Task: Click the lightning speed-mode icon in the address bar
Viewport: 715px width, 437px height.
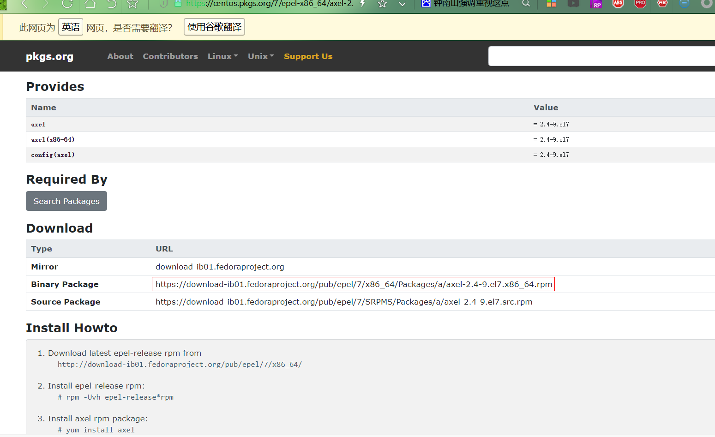Action: click(x=363, y=4)
